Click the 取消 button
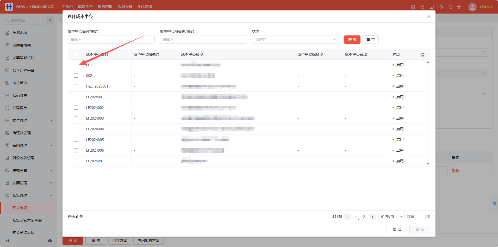Image resolution: width=498 pixels, height=247 pixels. [x=397, y=230]
